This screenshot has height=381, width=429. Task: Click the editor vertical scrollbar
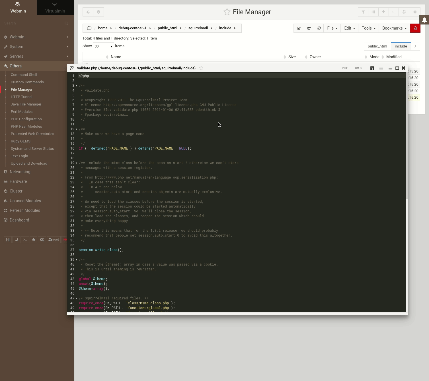tap(407, 136)
